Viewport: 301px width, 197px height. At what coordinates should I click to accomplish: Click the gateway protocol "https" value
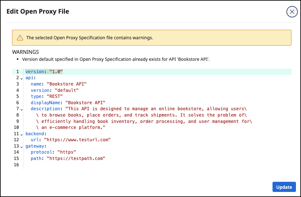(66, 152)
